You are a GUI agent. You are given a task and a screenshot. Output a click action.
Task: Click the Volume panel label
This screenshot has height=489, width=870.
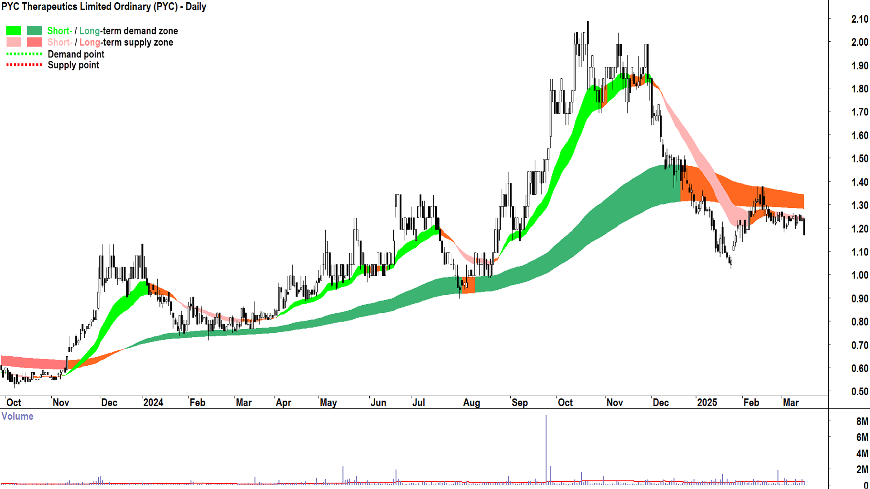pos(17,416)
